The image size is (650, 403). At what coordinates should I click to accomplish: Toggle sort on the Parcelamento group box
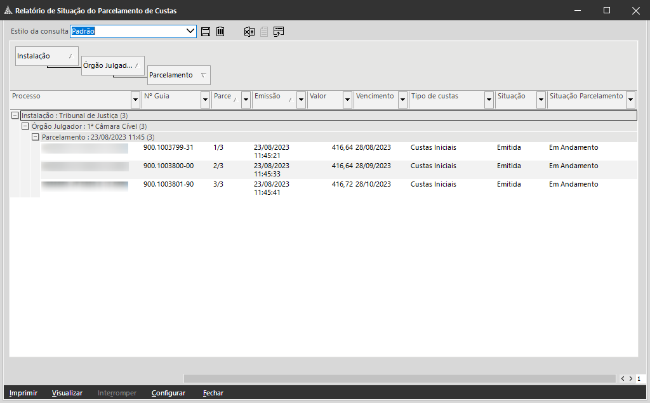pos(178,75)
